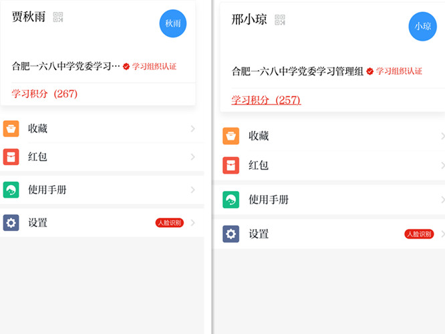445x334 pixels.
Task: Open 收藏 row in 邢小琼 panel
Action: click(x=329, y=136)
